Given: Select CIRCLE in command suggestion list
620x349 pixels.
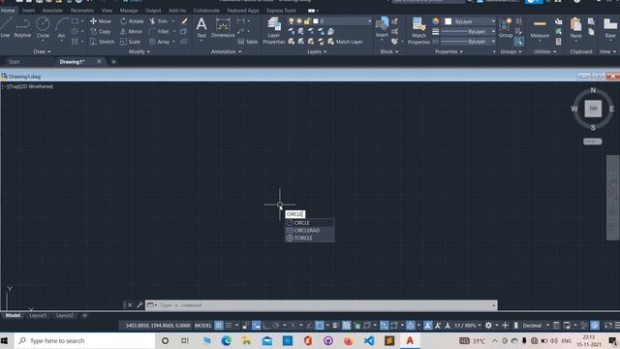Looking at the screenshot, I should tap(309, 223).
